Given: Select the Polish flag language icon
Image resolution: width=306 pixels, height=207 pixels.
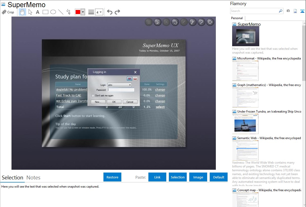Looking at the screenshot, I should pos(135,79).
